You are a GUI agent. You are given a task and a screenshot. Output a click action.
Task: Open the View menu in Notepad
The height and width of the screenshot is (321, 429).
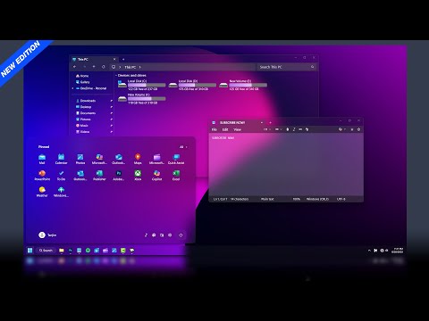237,129
